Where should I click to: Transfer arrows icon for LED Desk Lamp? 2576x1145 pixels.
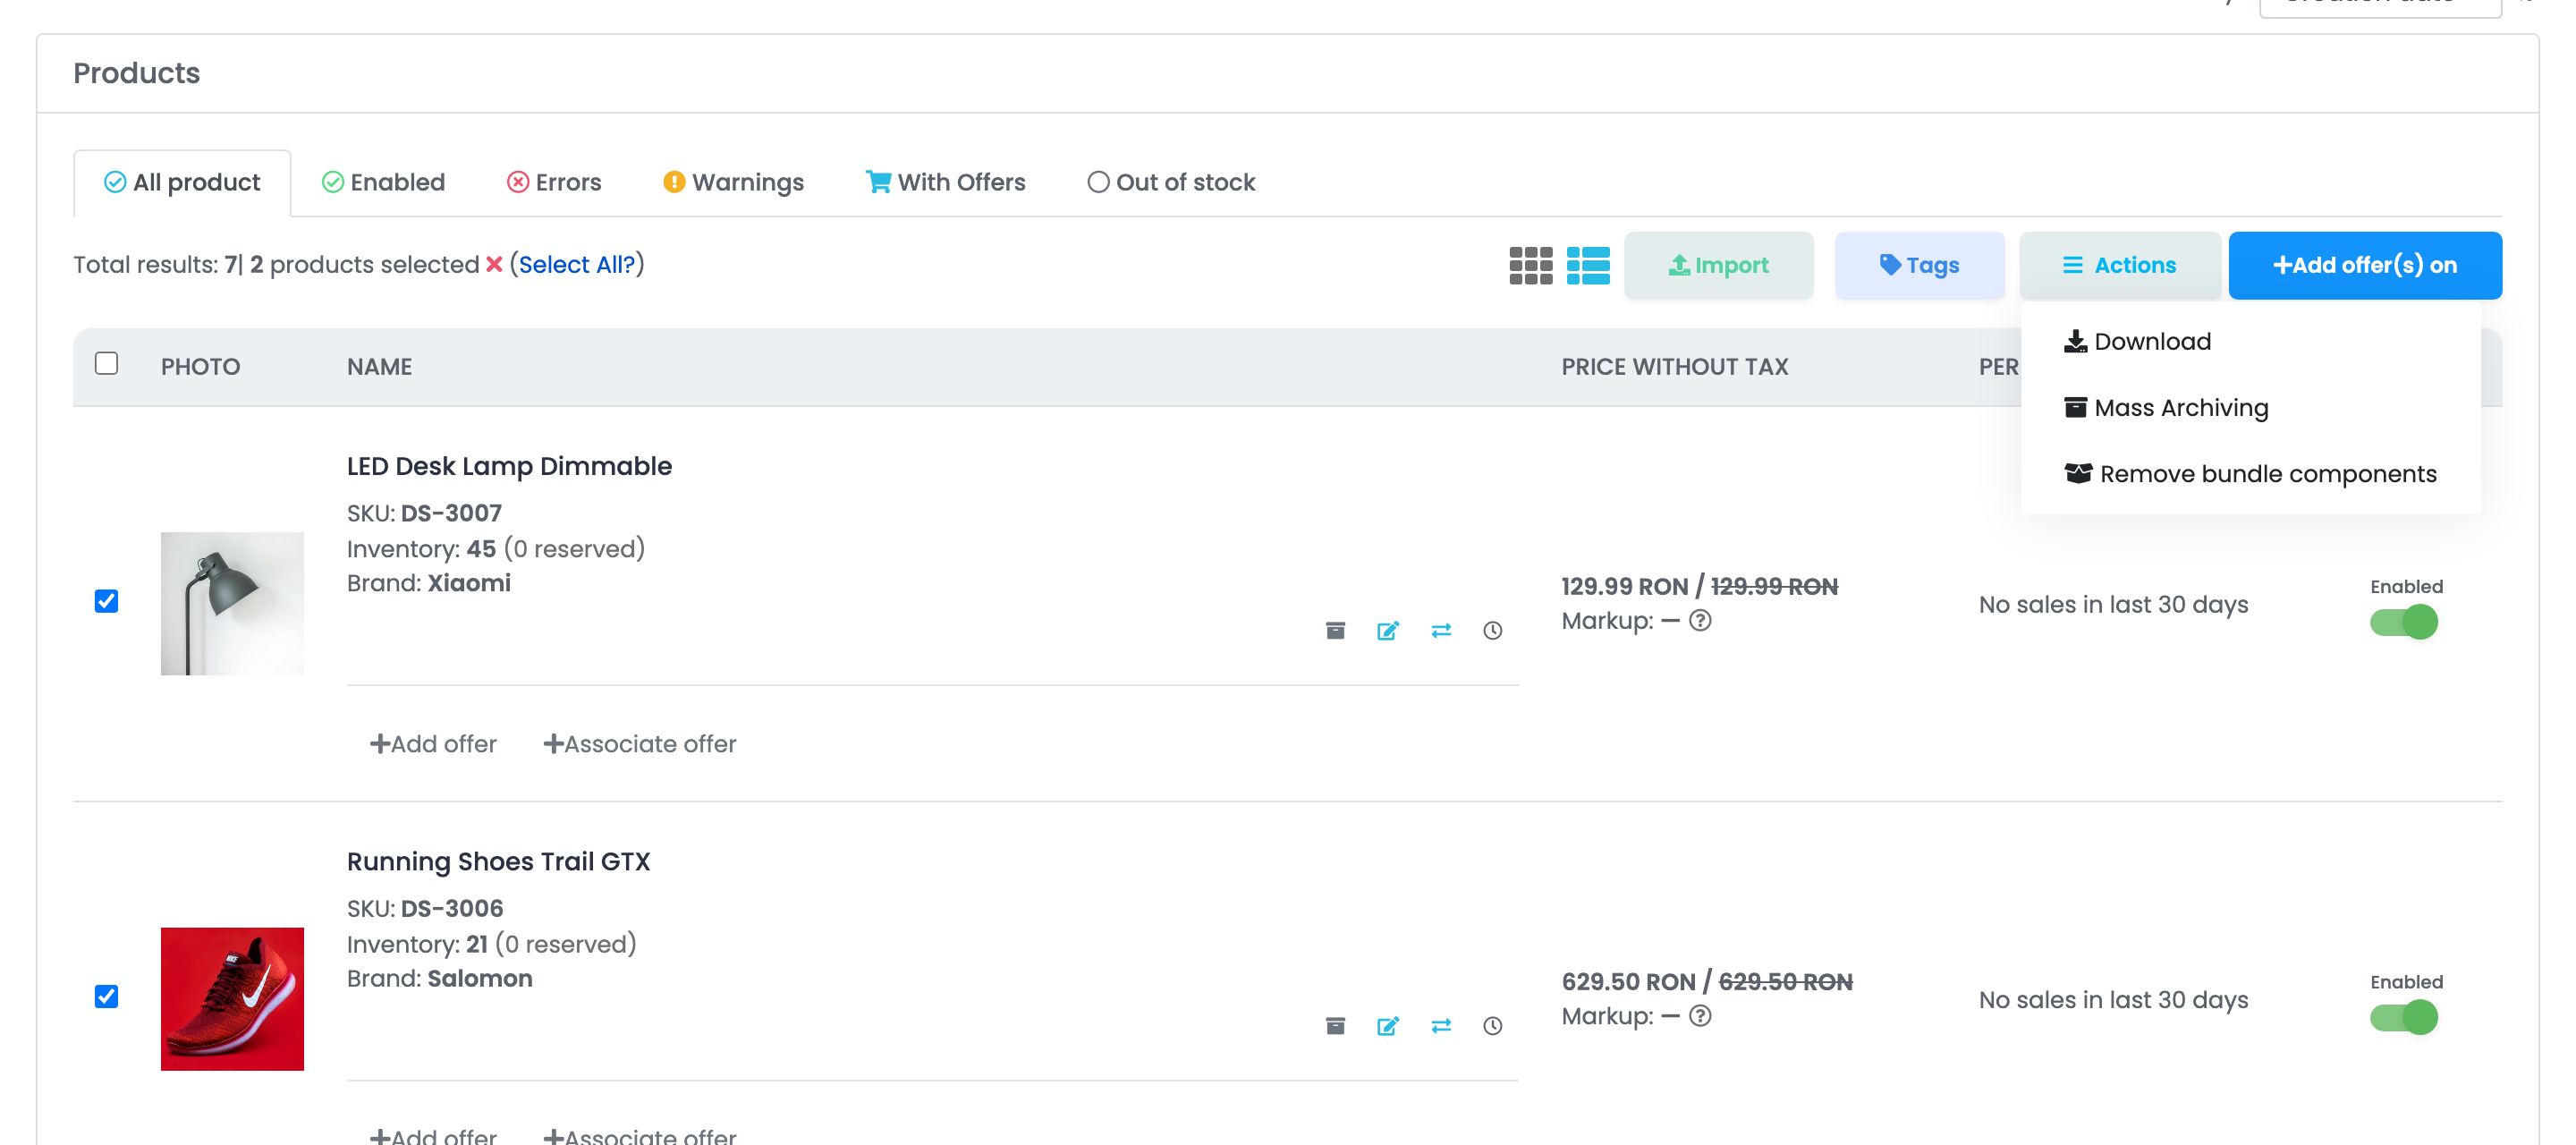(x=1441, y=630)
